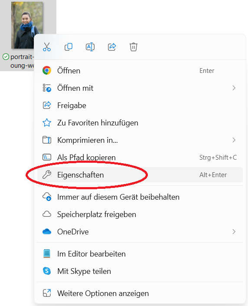Select Komprimieren in... entry

140,140
